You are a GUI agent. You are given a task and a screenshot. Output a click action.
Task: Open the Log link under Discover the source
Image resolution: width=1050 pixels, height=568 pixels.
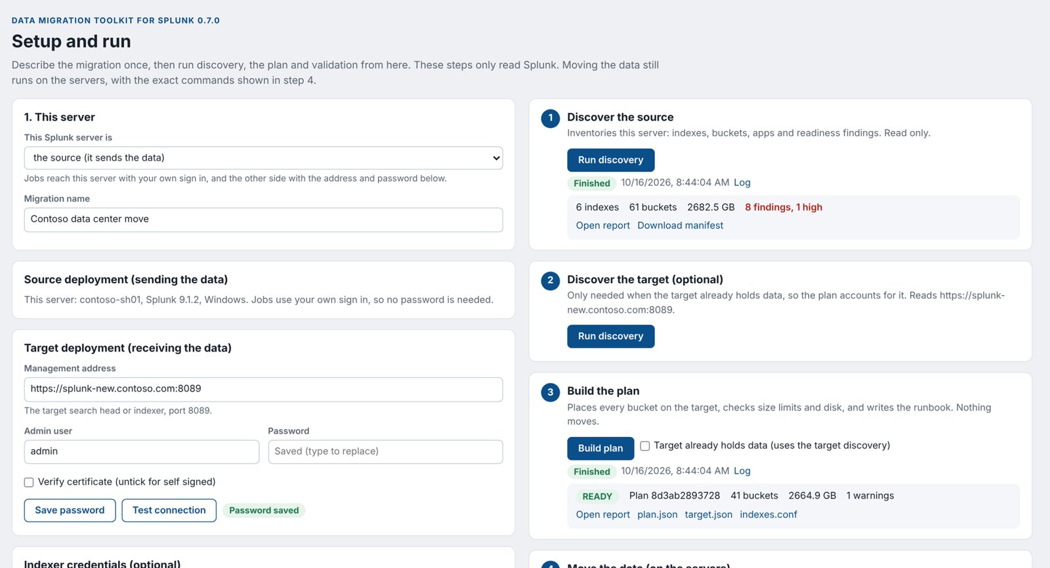(742, 183)
